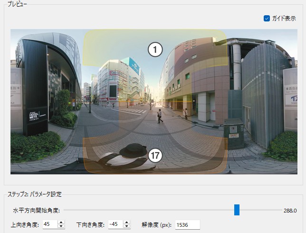Screen dimensions: 306x233
Task: Focus the 解像度 (px) input field
Action: pos(187,224)
